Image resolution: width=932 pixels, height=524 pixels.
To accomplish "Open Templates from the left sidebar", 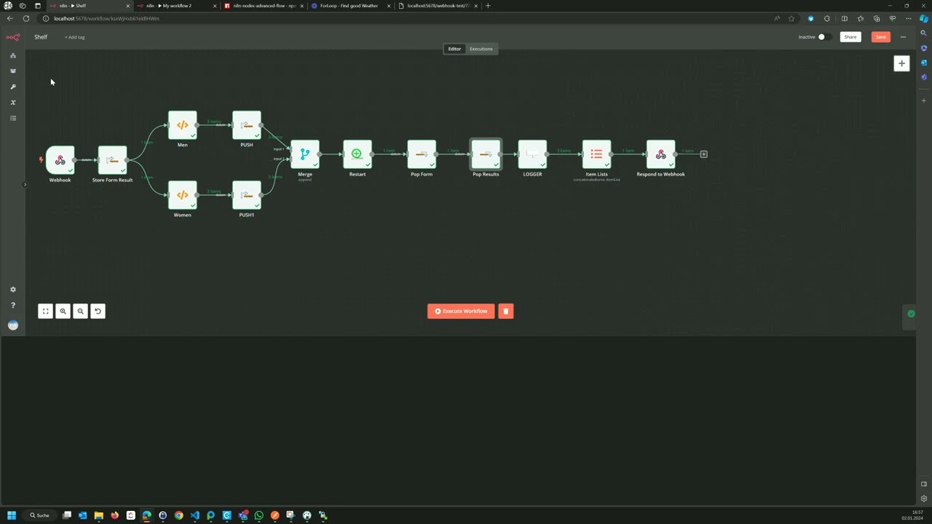I will 12,71.
